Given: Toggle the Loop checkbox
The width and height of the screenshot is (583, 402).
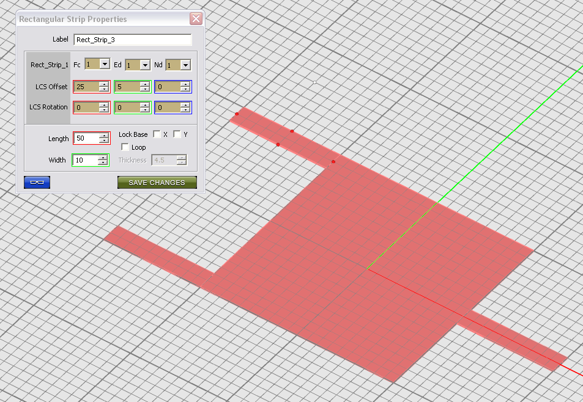Looking at the screenshot, I should (x=125, y=147).
